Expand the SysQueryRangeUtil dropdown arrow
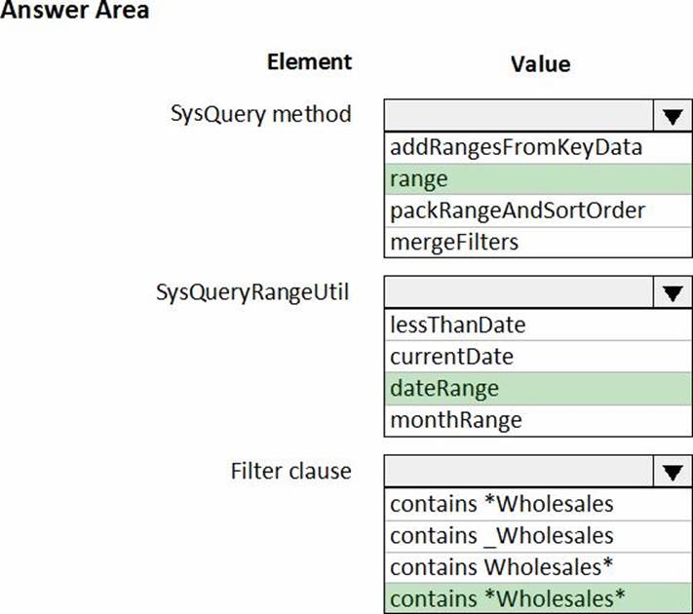Image resolution: width=693 pixels, height=614 pixels. point(672,292)
